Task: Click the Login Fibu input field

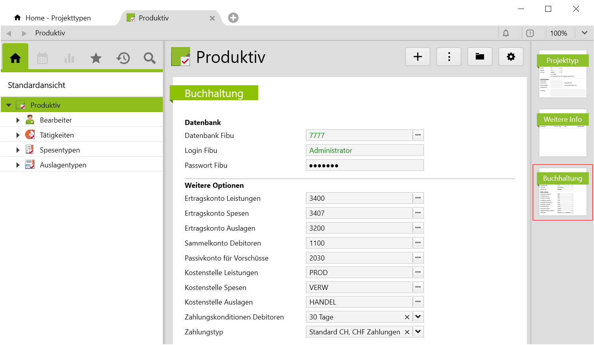Action: pos(364,150)
